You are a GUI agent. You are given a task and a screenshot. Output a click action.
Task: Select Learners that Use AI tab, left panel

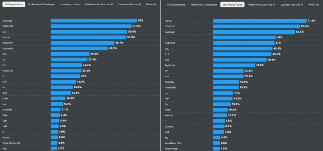tap(130, 5)
